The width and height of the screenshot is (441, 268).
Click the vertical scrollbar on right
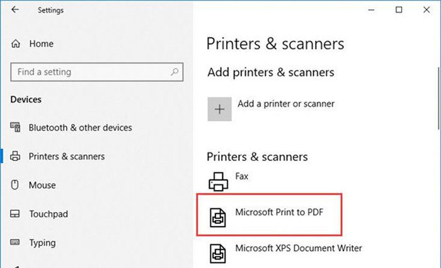point(438,98)
